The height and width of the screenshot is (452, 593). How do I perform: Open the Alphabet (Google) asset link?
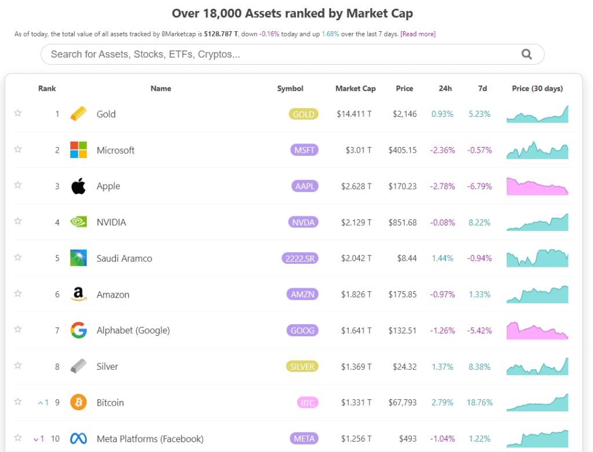pyautogui.click(x=133, y=330)
